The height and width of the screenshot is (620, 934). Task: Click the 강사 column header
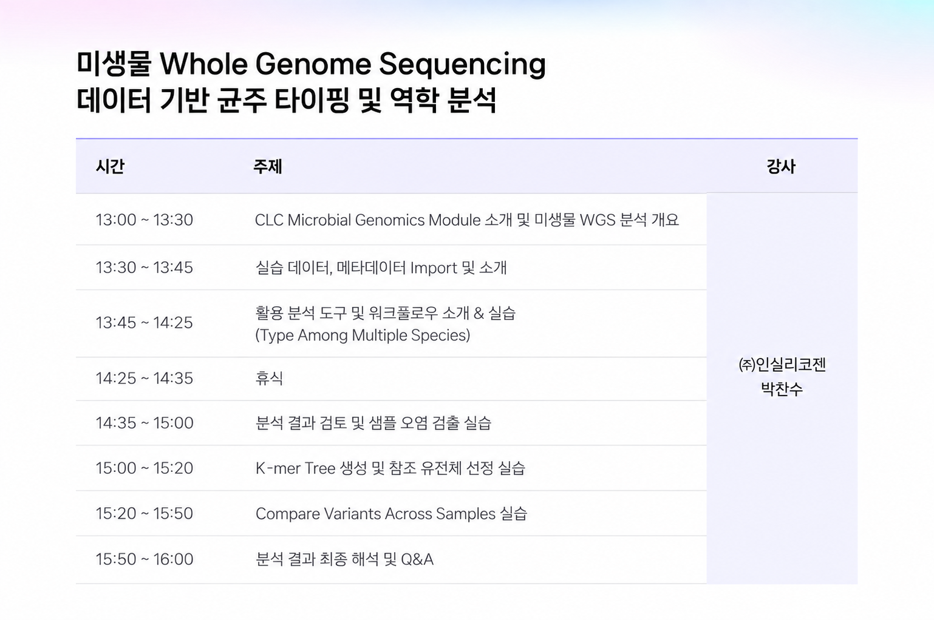click(781, 166)
